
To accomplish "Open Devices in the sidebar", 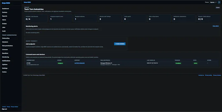I will coord(5,12).
